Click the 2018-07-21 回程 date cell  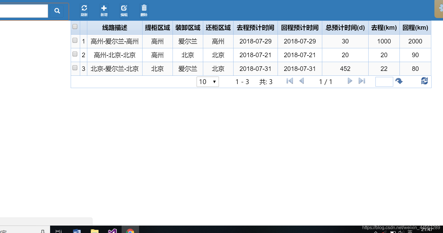click(300, 55)
